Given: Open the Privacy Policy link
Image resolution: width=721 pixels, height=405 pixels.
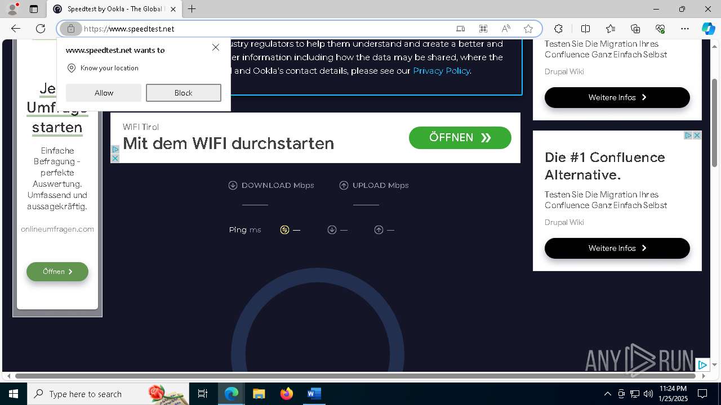Looking at the screenshot, I should (x=442, y=71).
